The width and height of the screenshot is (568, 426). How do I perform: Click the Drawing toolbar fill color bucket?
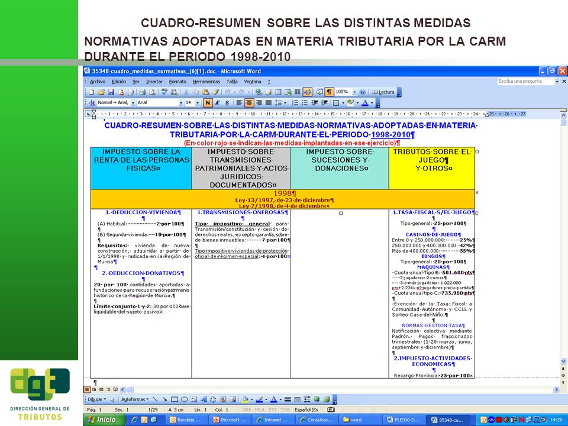pos(245,399)
